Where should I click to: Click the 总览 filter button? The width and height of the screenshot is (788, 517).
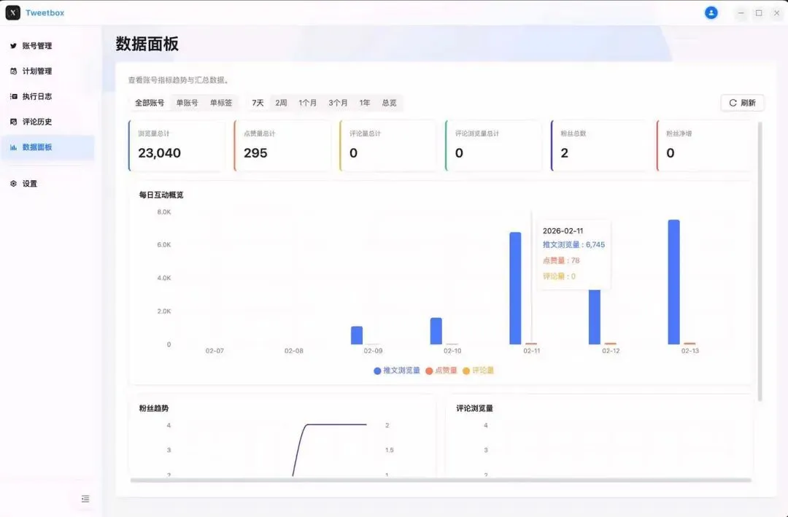(x=388, y=103)
